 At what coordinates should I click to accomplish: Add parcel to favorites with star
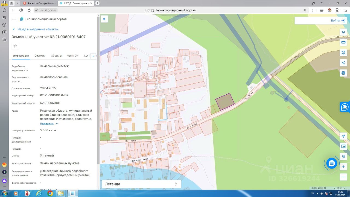tap(15, 46)
